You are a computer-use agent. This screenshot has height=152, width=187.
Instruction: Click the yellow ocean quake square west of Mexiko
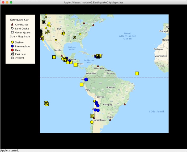(x=54, y=57)
